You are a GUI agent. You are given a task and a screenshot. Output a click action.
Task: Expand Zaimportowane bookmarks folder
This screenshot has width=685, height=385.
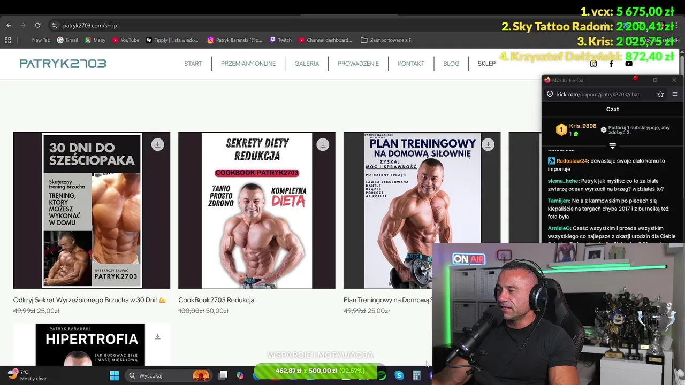[387, 40]
